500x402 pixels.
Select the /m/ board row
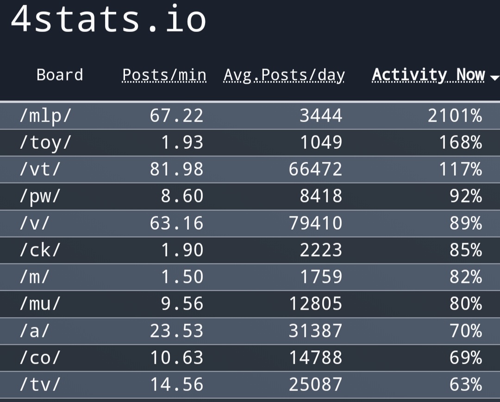pos(250,277)
